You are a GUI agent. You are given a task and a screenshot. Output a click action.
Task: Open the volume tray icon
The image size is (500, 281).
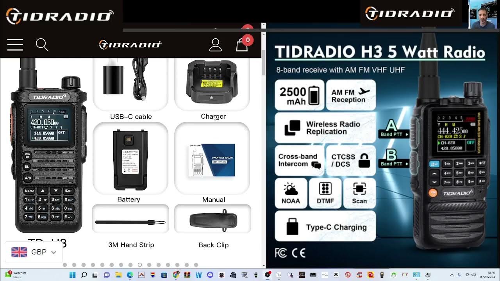pyautogui.click(x=473, y=275)
